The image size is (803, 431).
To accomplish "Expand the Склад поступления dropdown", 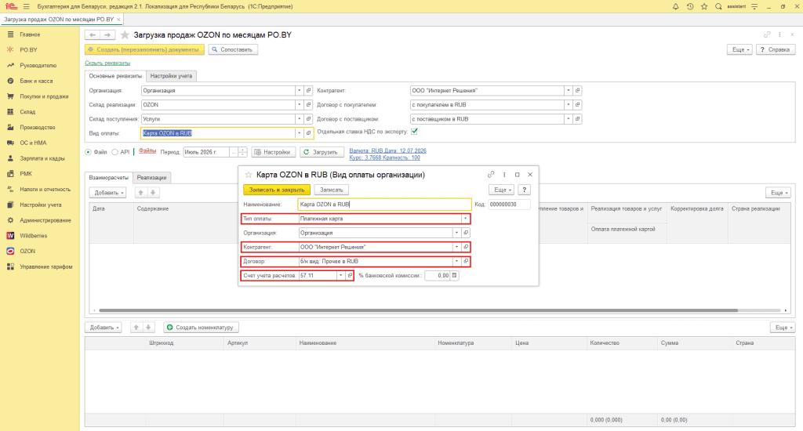I will coord(299,119).
